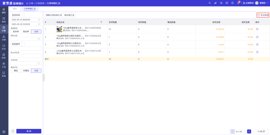Open 云仓 module in left sidebar
Viewport: 270px width, 135px height.
click(4, 47)
